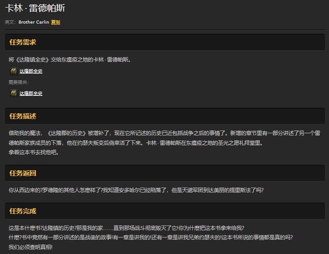Click the 英文: label
329x254 pixels.
click(x=10, y=22)
